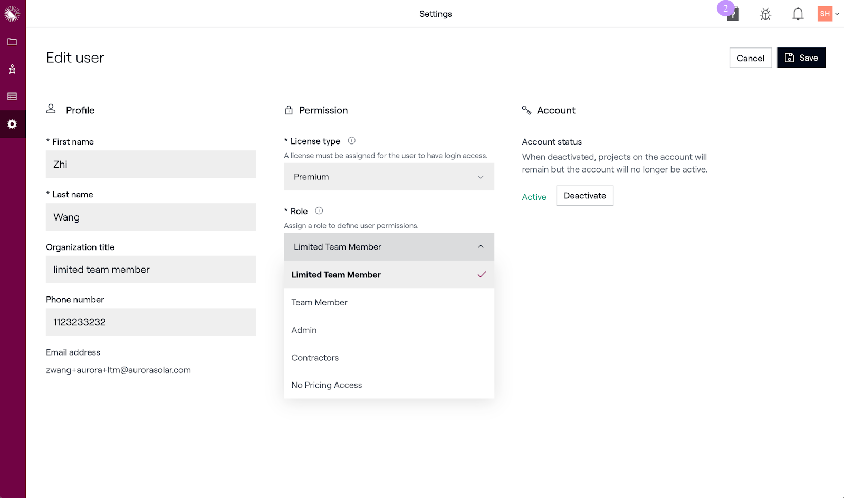Click the bug report icon
The width and height of the screenshot is (844, 498).
[x=765, y=14]
